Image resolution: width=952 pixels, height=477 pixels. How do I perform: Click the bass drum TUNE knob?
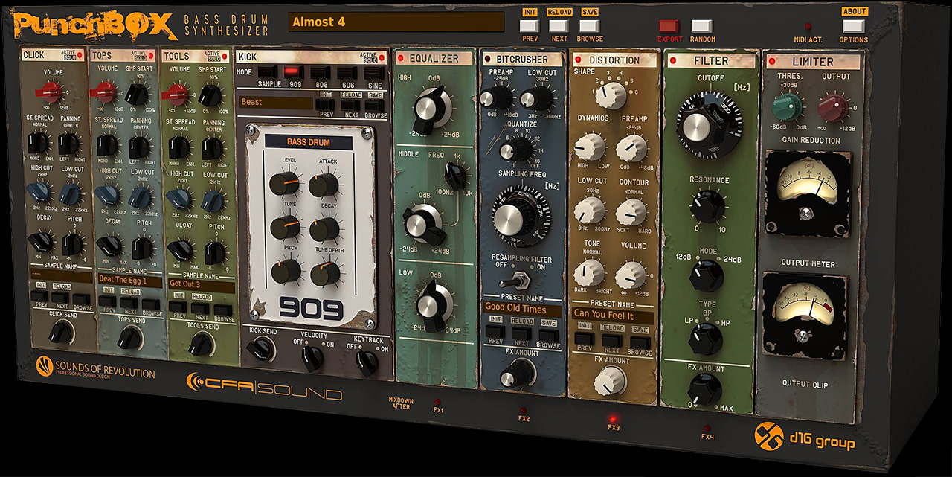click(x=284, y=228)
